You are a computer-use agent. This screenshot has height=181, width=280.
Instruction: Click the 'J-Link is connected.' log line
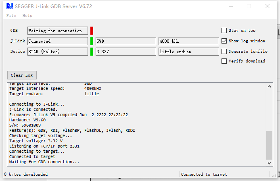click(33, 109)
